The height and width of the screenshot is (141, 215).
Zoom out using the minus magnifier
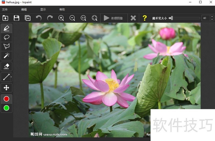pos(72,18)
